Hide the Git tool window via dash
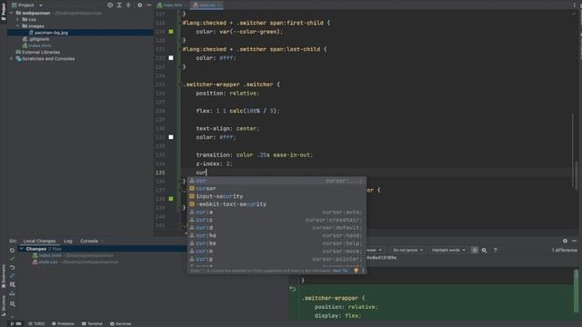582x327 pixels. (x=574, y=241)
